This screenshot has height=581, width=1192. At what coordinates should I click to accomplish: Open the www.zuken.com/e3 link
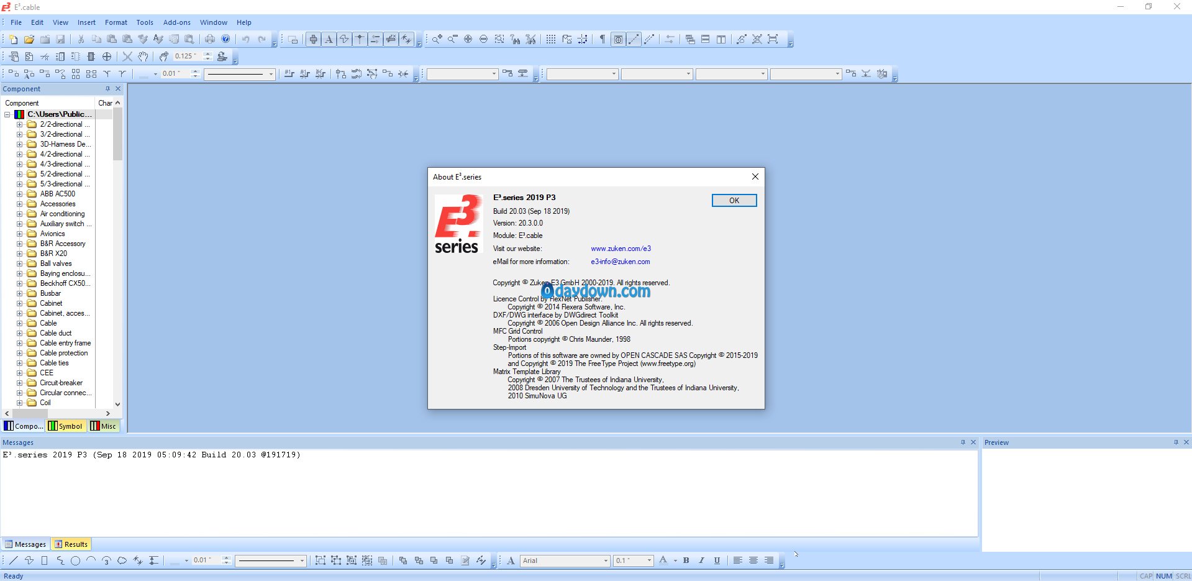click(x=621, y=249)
